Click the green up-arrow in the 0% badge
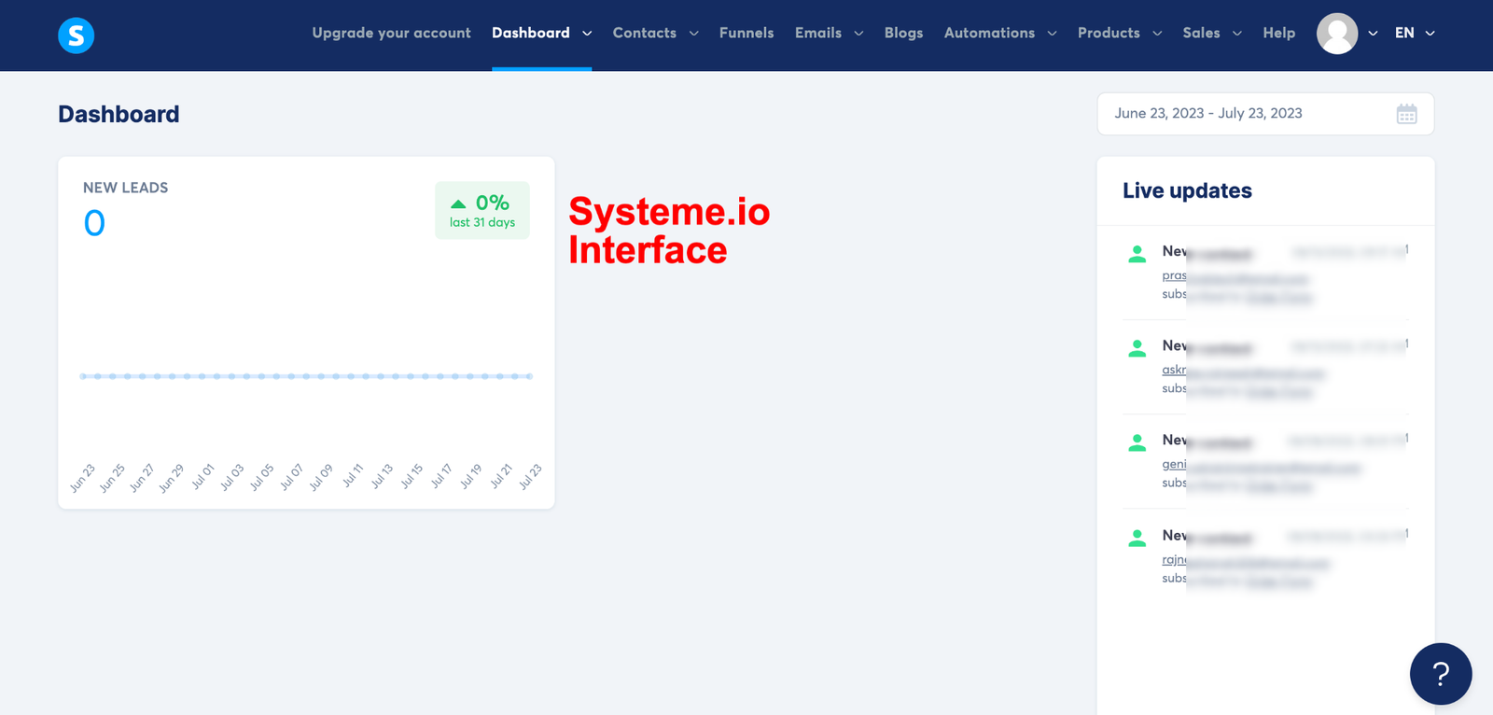The width and height of the screenshot is (1493, 715). 458,203
